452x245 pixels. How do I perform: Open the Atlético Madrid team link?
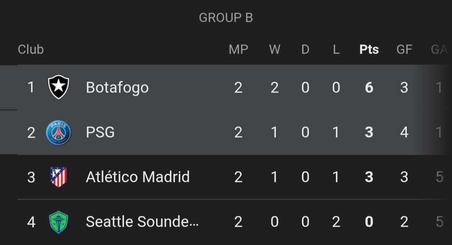138,177
